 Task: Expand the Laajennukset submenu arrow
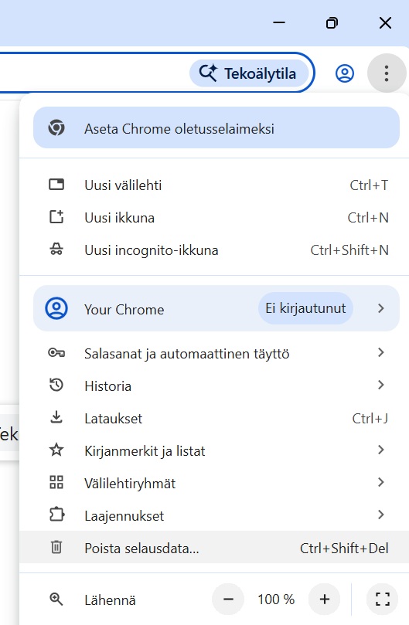380,515
